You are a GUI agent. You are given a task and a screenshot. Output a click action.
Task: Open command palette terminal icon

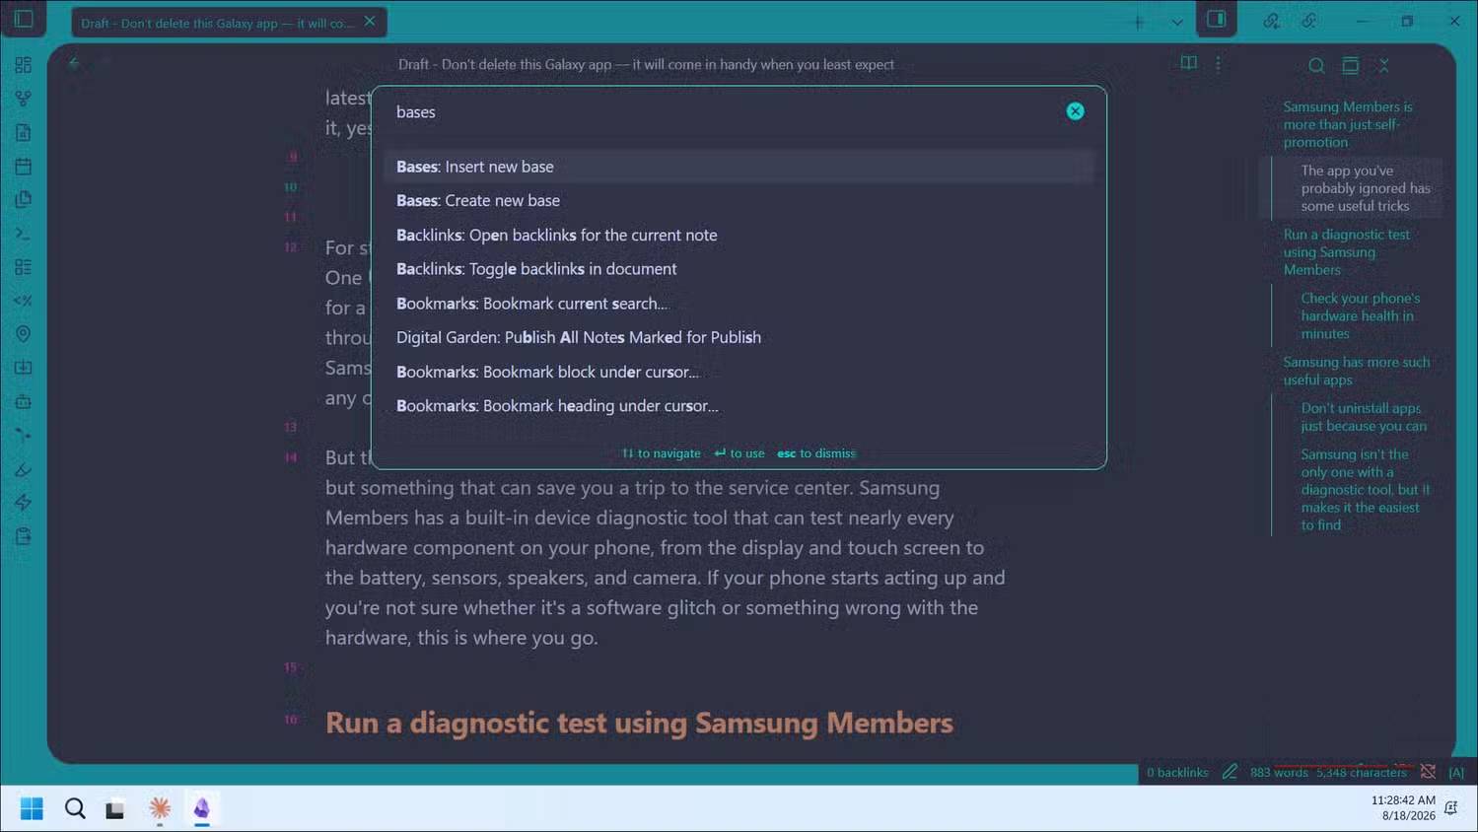tap(24, 234)
